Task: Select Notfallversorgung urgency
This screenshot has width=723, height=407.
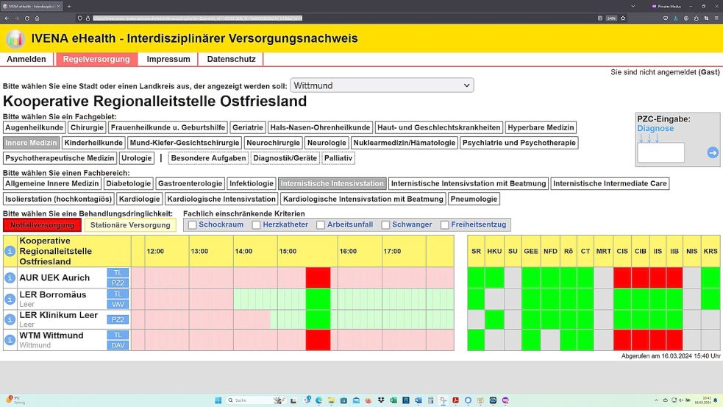Action: point(42,225)
